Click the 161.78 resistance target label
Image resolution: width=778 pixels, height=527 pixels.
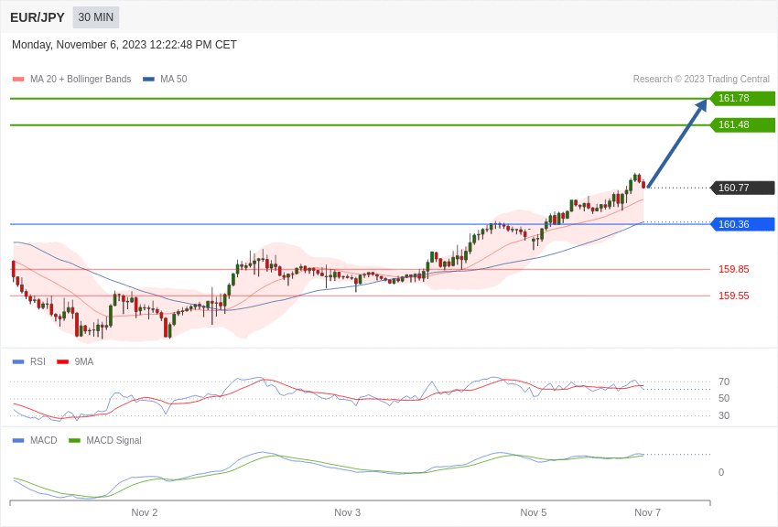[743, 98]
